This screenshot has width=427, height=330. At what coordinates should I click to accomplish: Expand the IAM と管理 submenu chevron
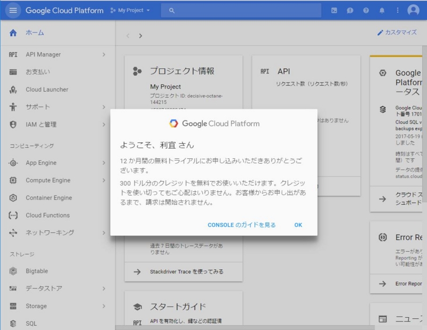(x=104, y=125)
